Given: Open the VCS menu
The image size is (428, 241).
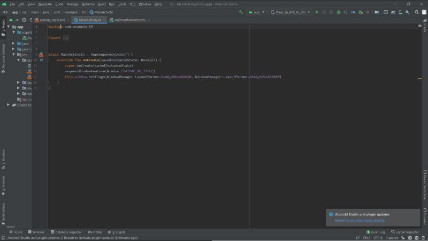Looking at the screenshot, I should (x=132, y=4).
